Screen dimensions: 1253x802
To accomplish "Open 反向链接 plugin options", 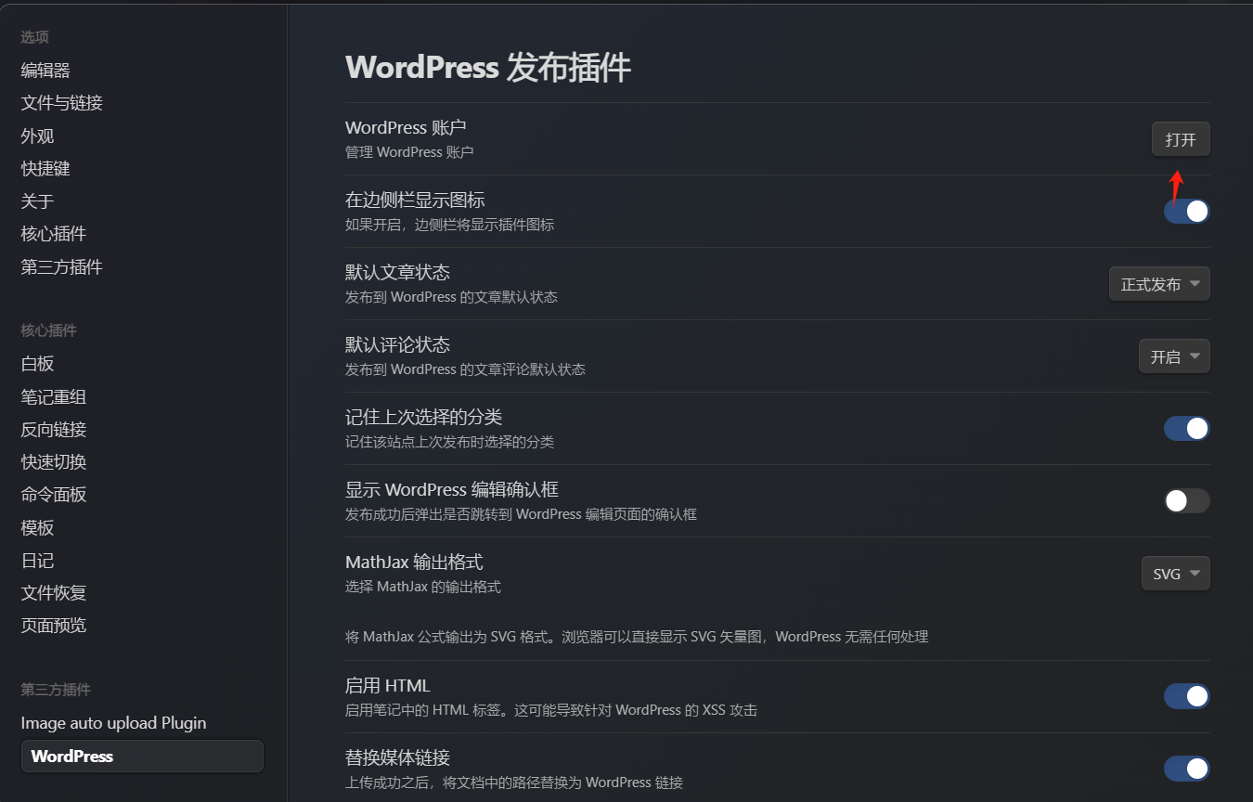I will tap(52, 429).
